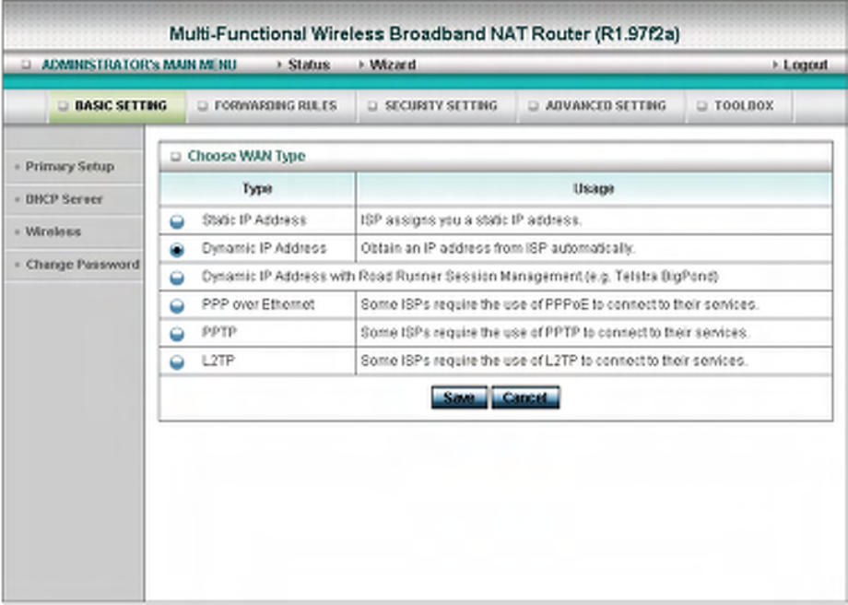Choose the Road Runner Session Management option

177,279
